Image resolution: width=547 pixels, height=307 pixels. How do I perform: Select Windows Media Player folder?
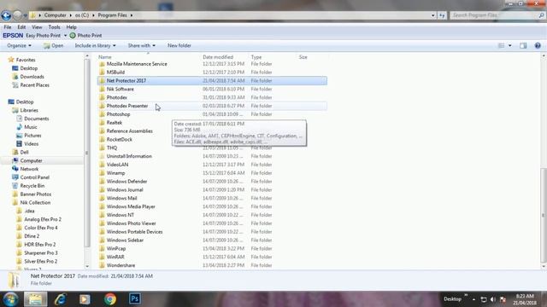point(131,206)
